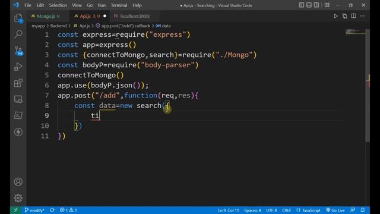
Task: Open the Selection menu
Action: point(58,5)
